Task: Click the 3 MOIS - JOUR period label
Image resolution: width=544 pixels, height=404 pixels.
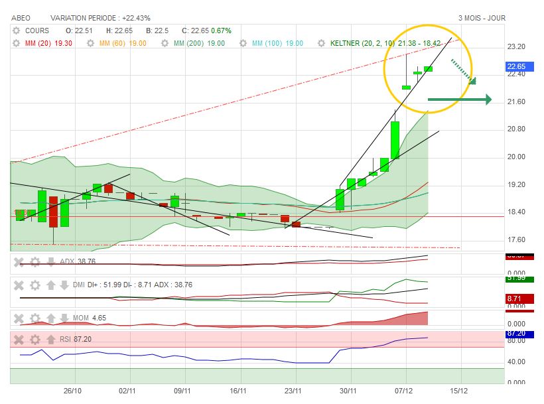Action: [482, 18]
